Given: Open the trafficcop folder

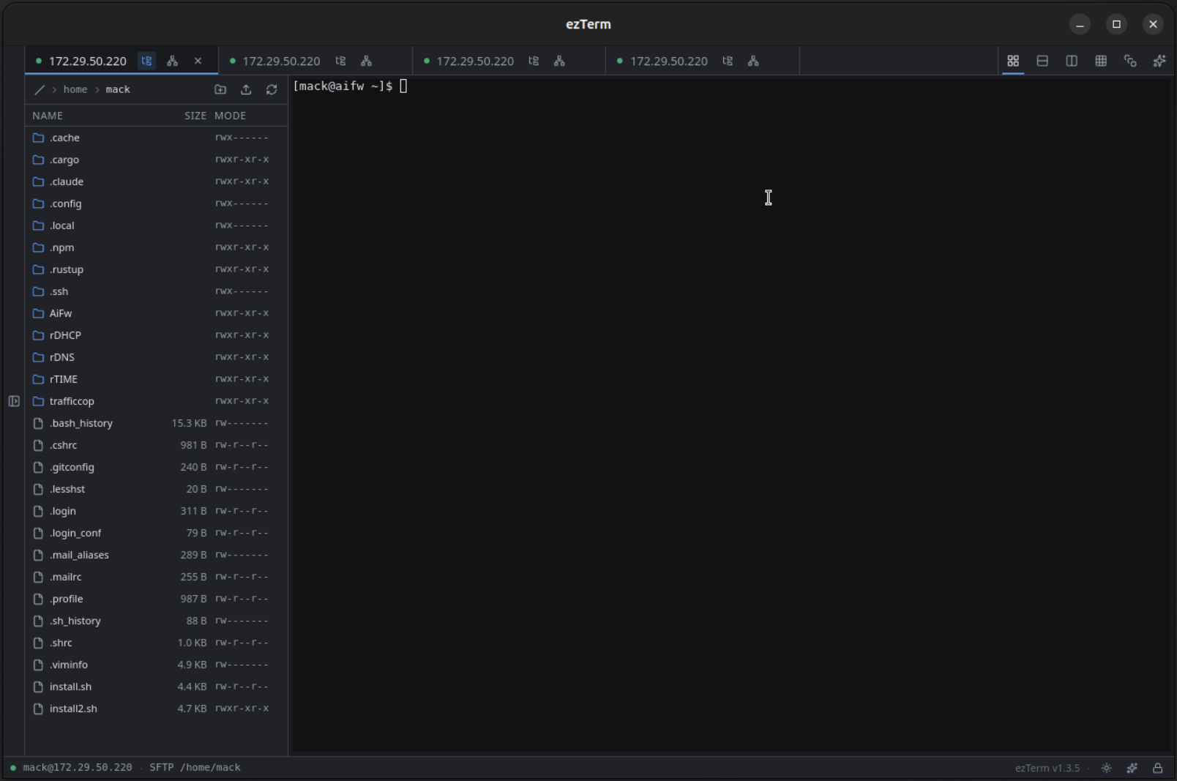Looking at the screenshot, I should [157, 401].
